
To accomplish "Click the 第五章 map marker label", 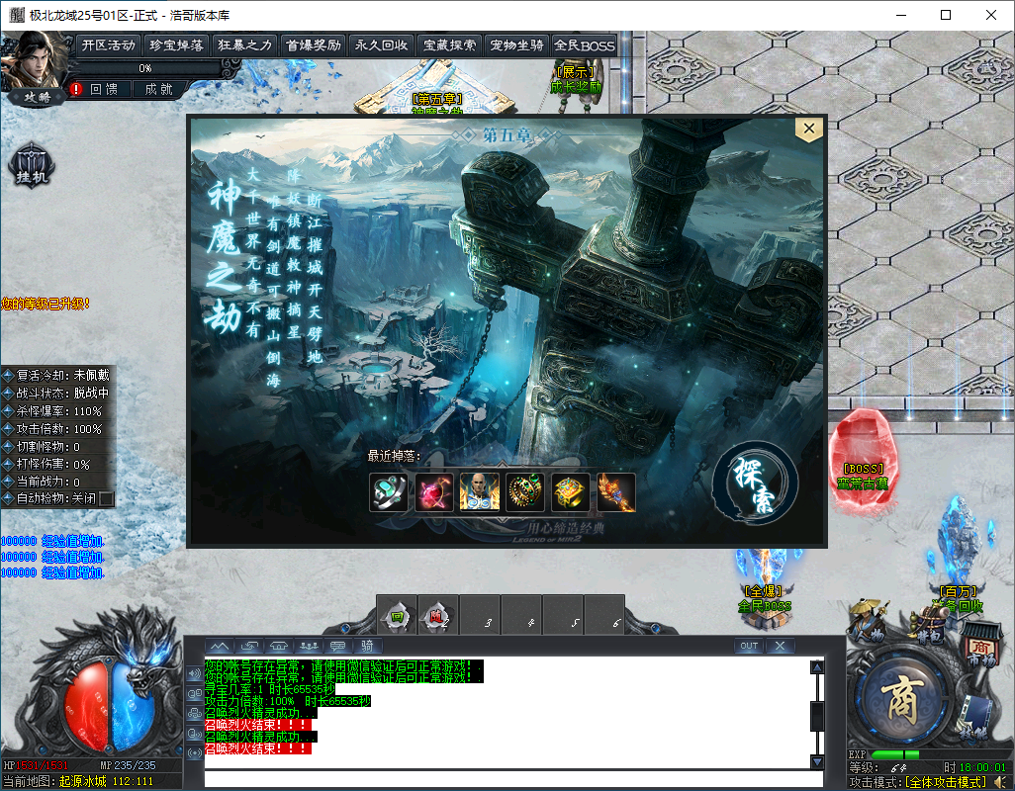I will [x=437, y=99].
